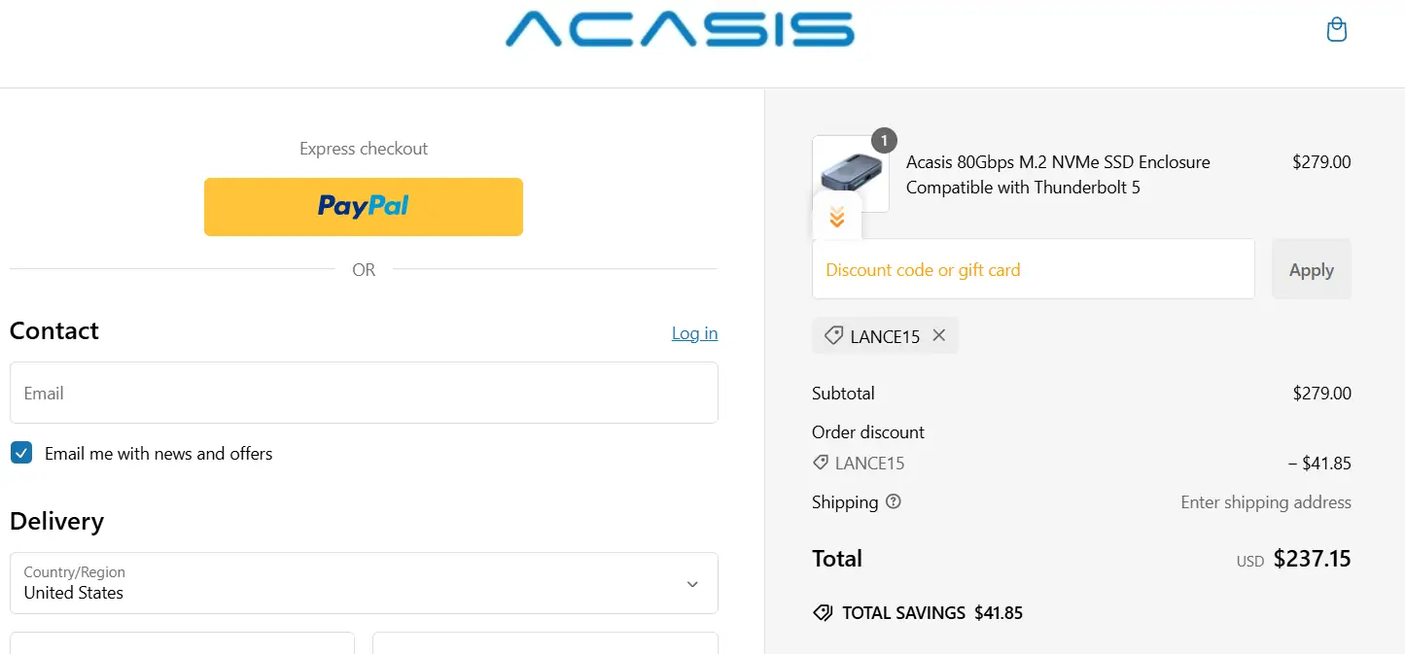This screenshot has height=654, width=1405.
Task: Click the Total Savings tag icon
Action: tap(823, 613)
